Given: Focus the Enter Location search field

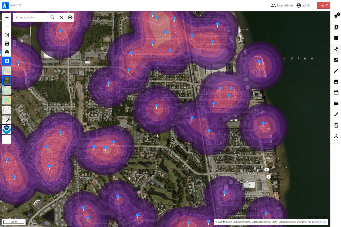Looking at the screenshot, I should pyautogui.click(x=30, y=17).
